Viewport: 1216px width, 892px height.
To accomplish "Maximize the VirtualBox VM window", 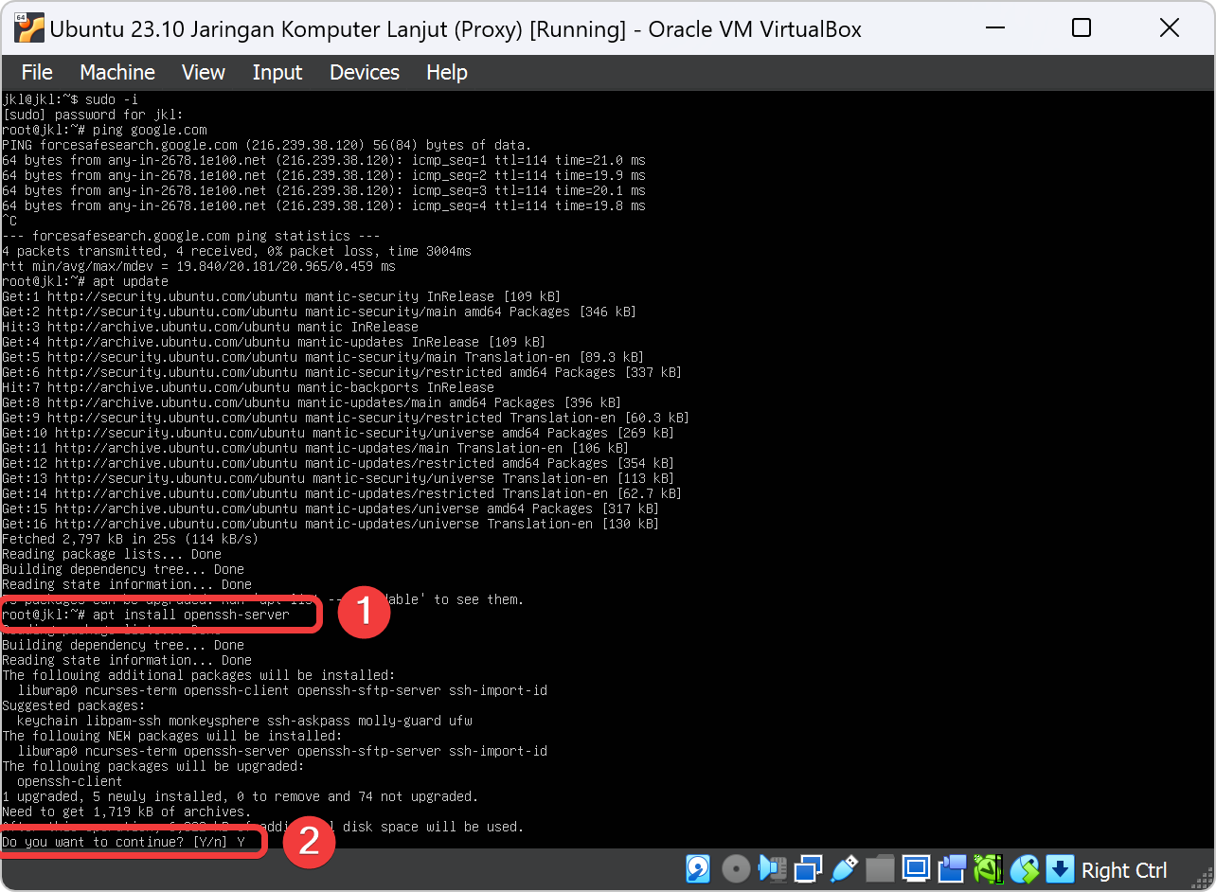I will 1082,28.
